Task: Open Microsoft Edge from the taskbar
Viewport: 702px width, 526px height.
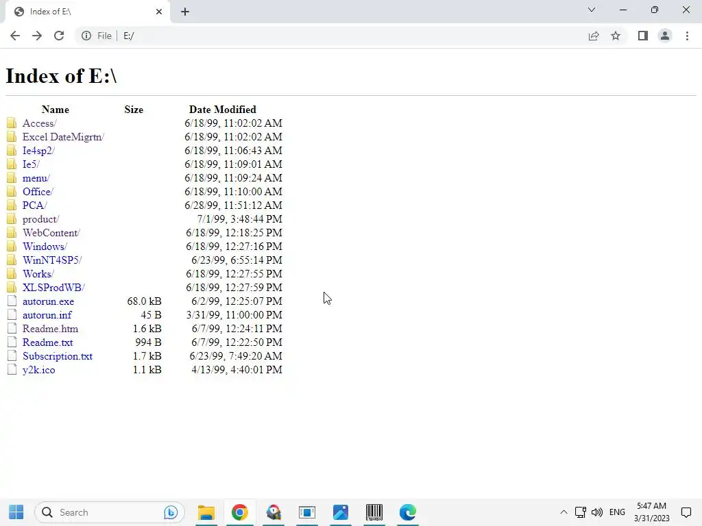Action: click(x=407, y=512)
